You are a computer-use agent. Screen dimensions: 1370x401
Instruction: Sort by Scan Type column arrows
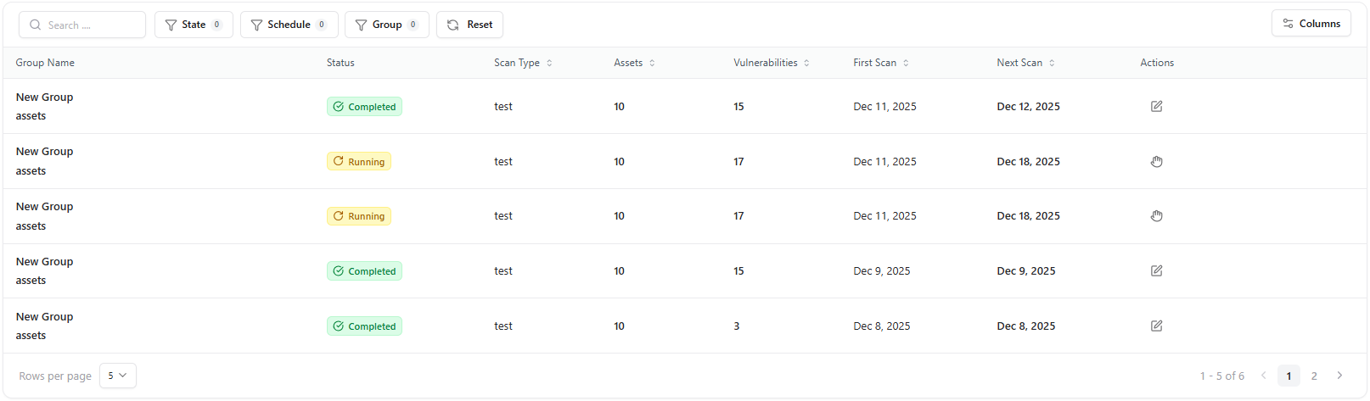549,63
